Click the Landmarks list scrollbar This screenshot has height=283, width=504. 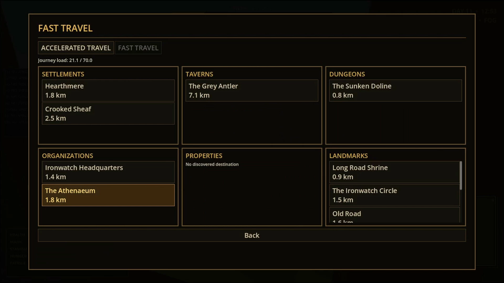click(461, 176)
